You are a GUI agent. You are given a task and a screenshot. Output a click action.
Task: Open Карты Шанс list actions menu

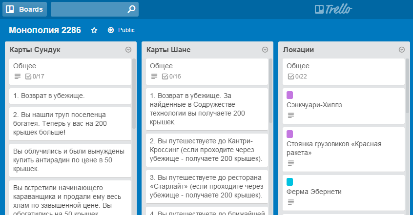265,50
